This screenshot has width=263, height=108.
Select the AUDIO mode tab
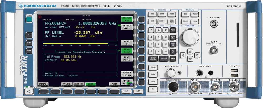115,84
